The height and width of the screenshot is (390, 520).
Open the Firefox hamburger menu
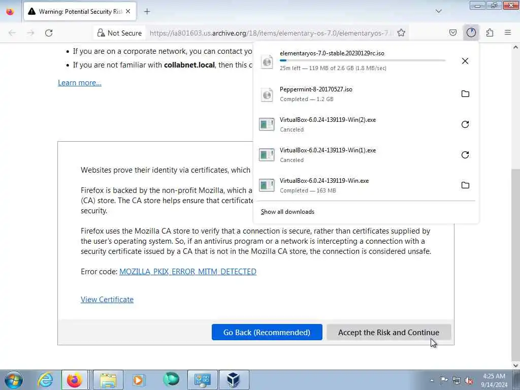[508, 32]
